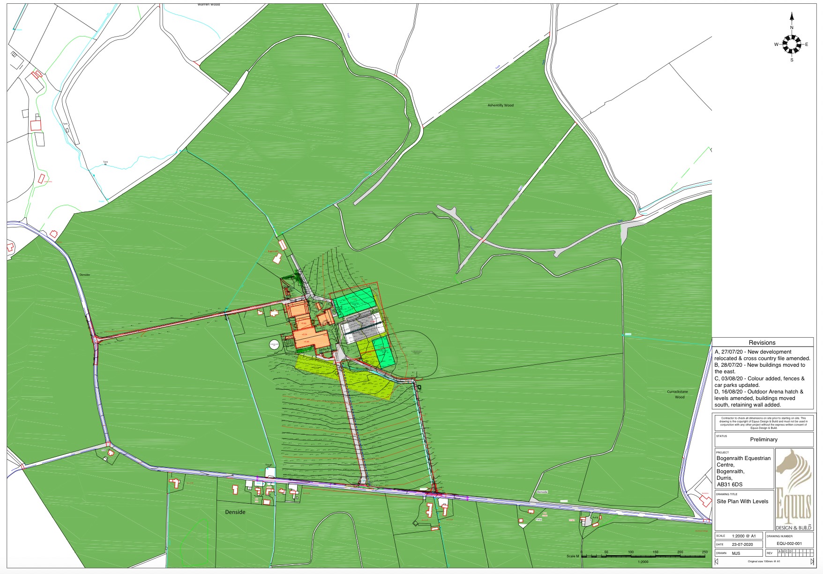Select the DRAWING TITLE Site Plan With Levels

click(x=742, y=501)
